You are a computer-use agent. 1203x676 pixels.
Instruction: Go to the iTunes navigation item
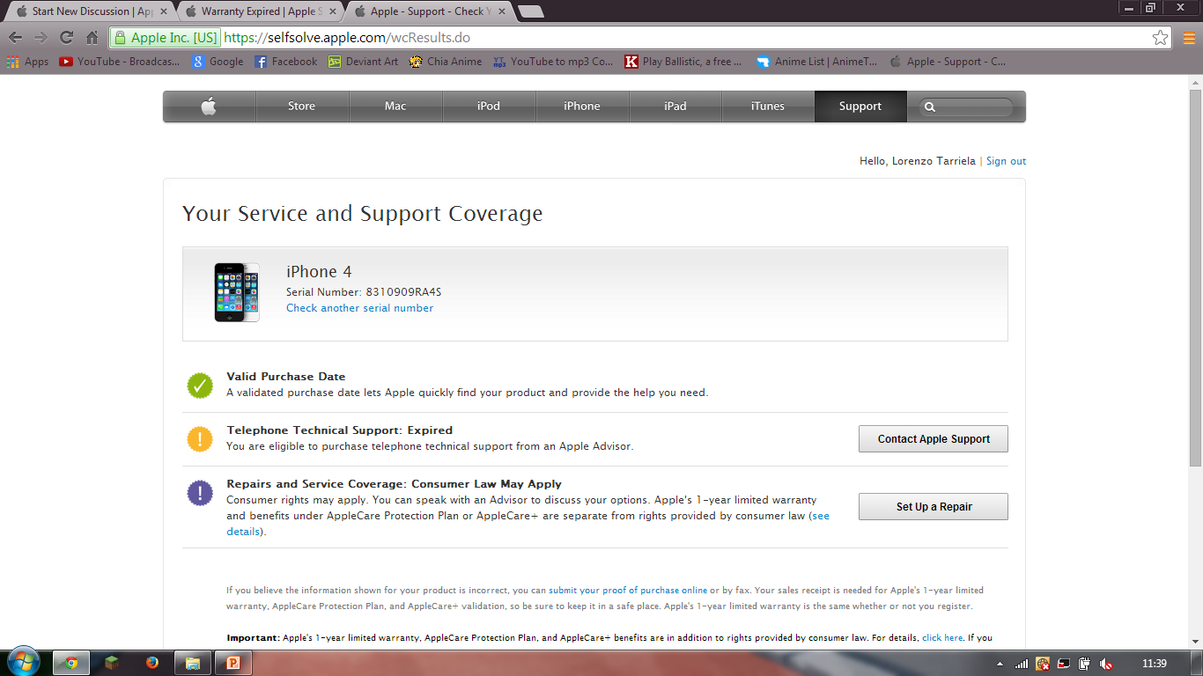768,107
